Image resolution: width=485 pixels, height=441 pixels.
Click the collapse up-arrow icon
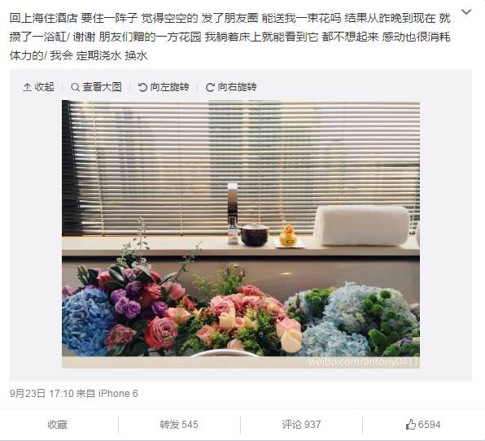(x=27, y=87)
